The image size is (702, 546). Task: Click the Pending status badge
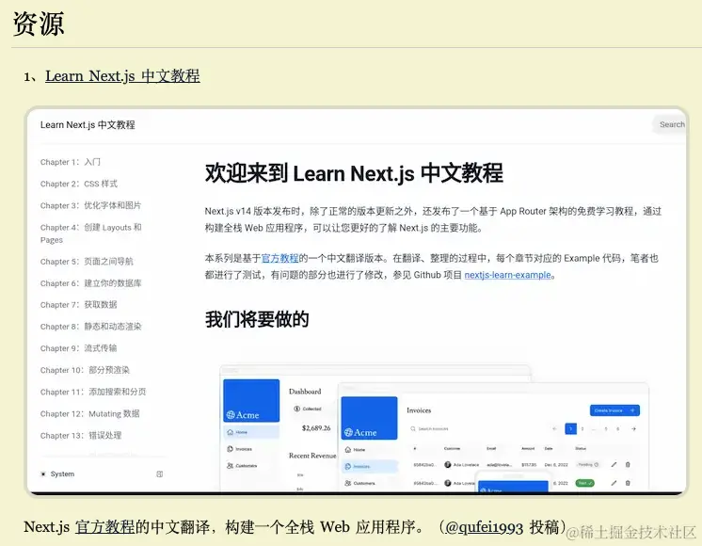click(x=588, y=464)
